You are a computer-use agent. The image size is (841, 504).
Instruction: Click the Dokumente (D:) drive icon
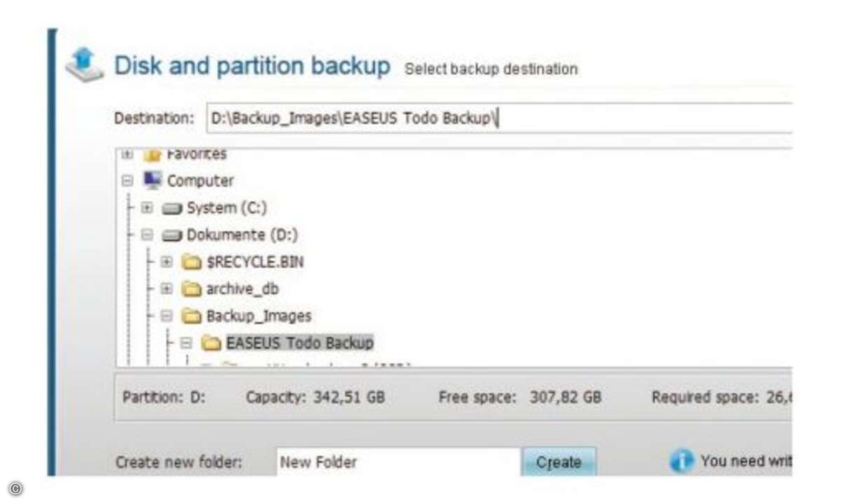[172, 235]
